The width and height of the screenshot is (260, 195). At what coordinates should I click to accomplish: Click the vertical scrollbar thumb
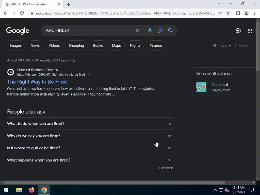258,47
